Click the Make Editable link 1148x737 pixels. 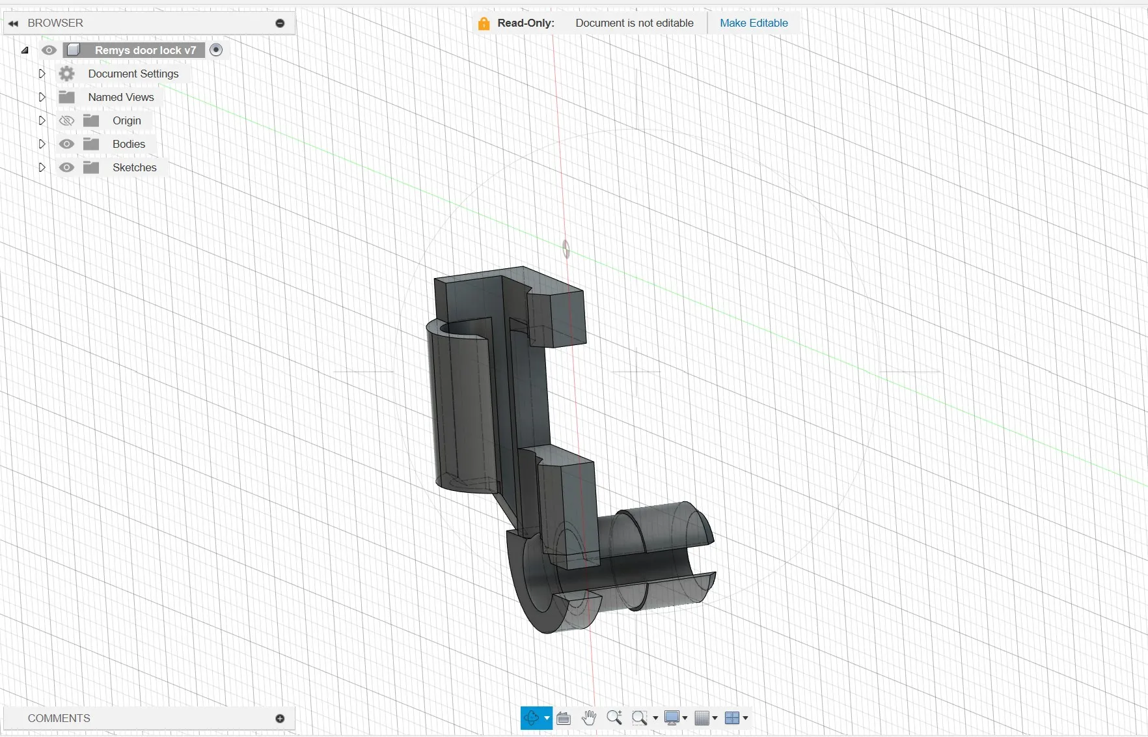point(754,23)
